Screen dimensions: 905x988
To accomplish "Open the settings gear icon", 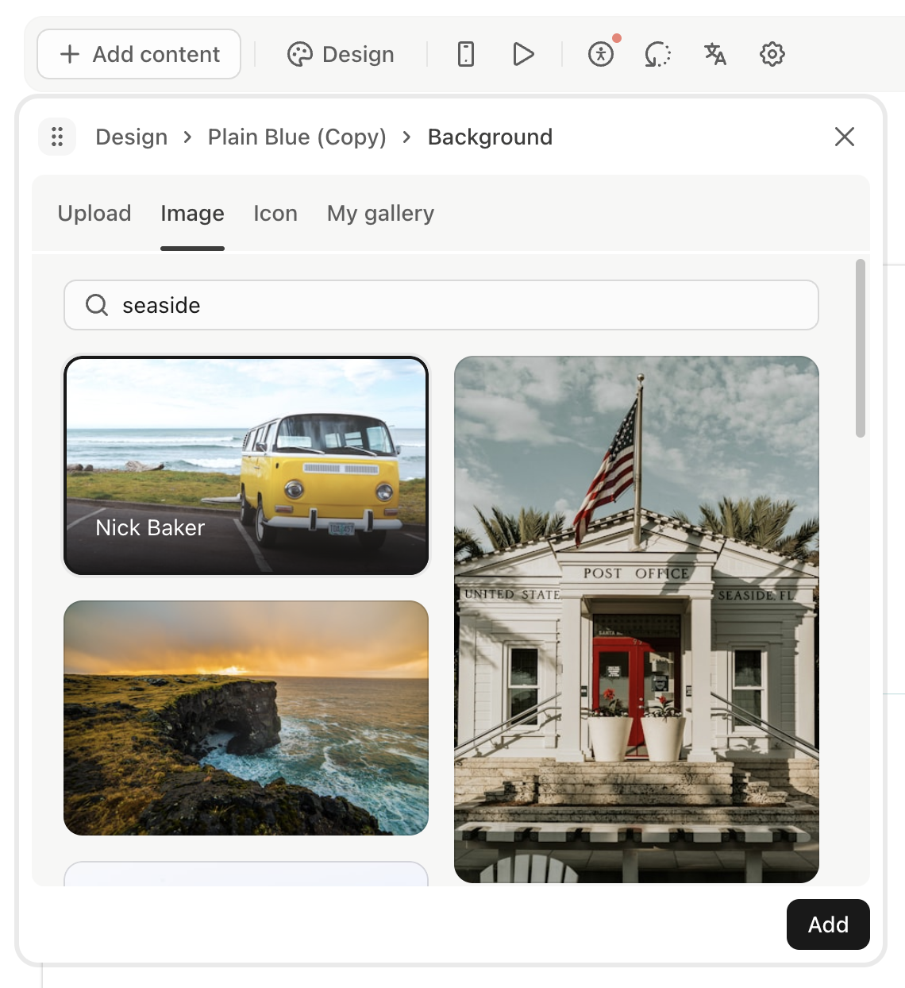I will (771, 54).
